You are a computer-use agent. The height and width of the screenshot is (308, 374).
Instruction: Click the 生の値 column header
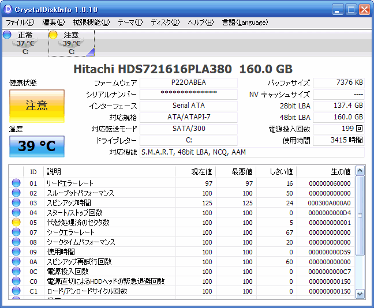coord(326,172)
